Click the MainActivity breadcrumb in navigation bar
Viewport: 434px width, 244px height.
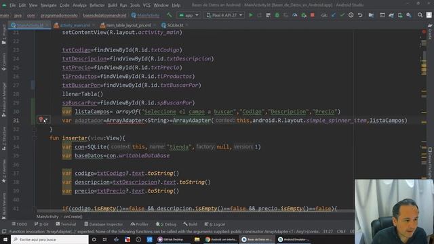coord(146,16)
